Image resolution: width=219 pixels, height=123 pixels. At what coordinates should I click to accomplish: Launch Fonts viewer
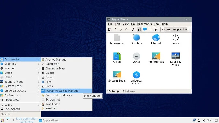point(67,86)
